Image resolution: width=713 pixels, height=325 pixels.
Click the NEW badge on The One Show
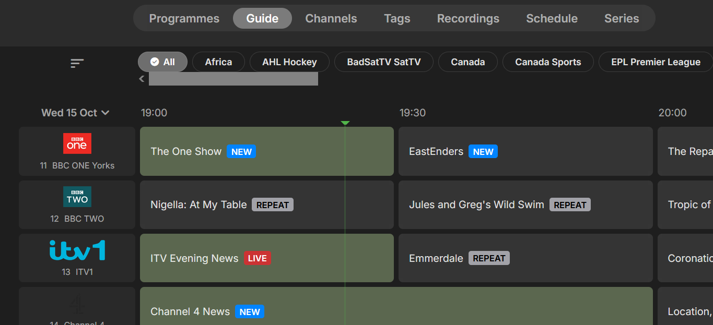pos(241,151)
